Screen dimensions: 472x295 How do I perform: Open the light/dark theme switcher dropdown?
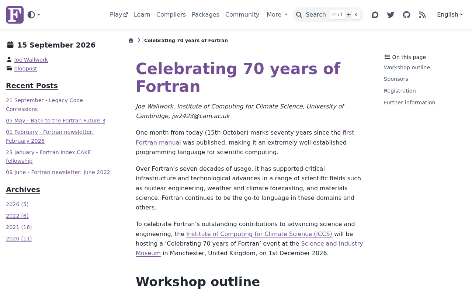tap(34, 15)
